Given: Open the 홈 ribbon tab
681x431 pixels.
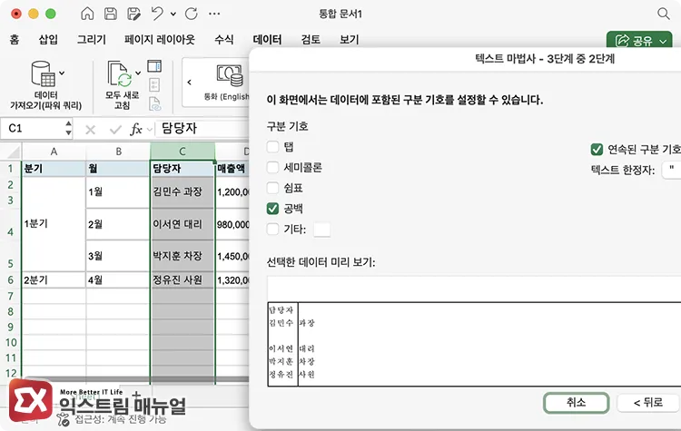Looking at the screenshot, I should pyautogui.click(x=15, y=40).
